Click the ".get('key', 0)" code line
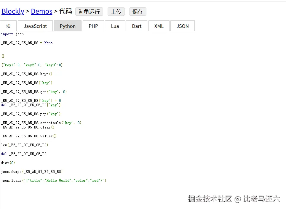This screenshot has width=286, height=209. (x=34, y=92)
